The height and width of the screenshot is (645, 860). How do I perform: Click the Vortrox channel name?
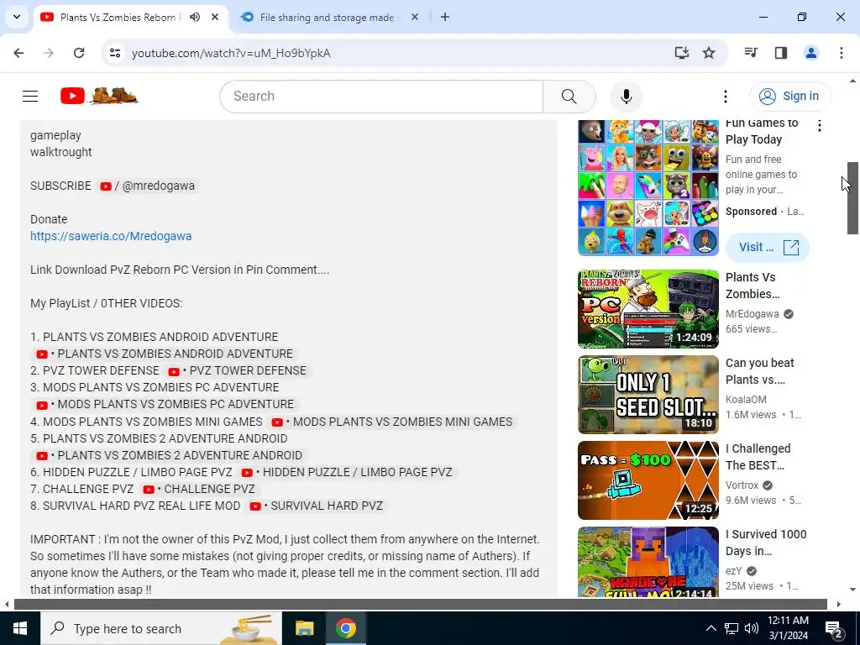(x=742, y=485)
